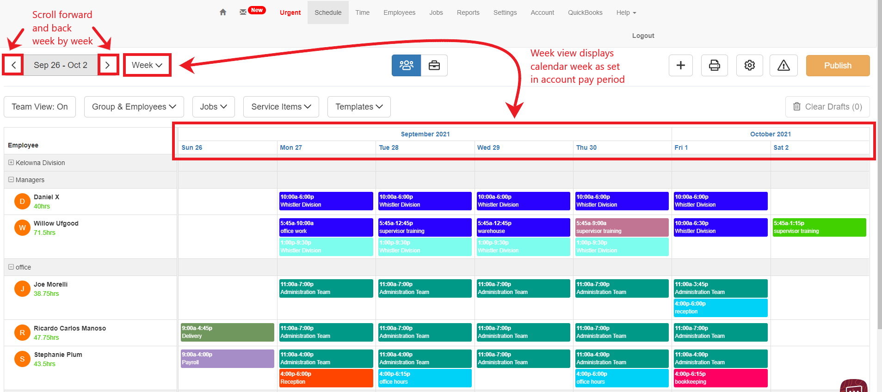Open the Group & Employees dropdown
Image resolution: width=882 pixels, height=392 pixels.
(134, 107)
